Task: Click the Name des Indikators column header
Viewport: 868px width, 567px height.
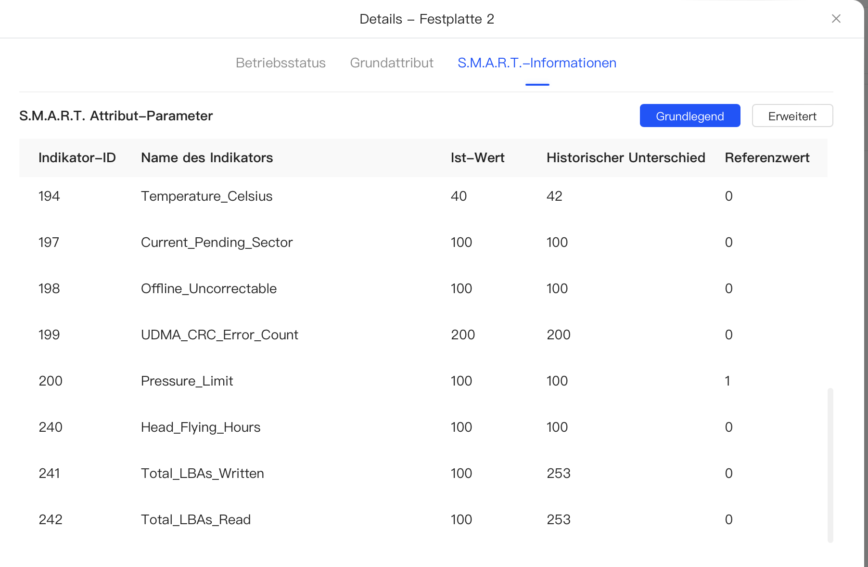Action: [x=207, y=158]
